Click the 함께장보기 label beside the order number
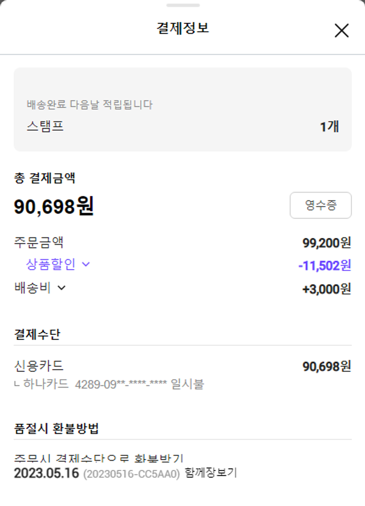 [x=211, y=473]
